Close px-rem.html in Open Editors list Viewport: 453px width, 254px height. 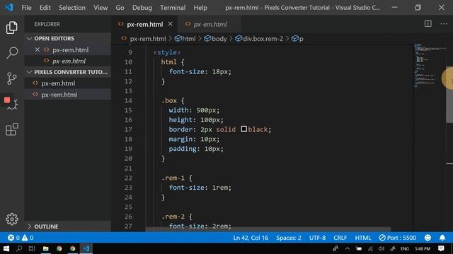(38, 49)
